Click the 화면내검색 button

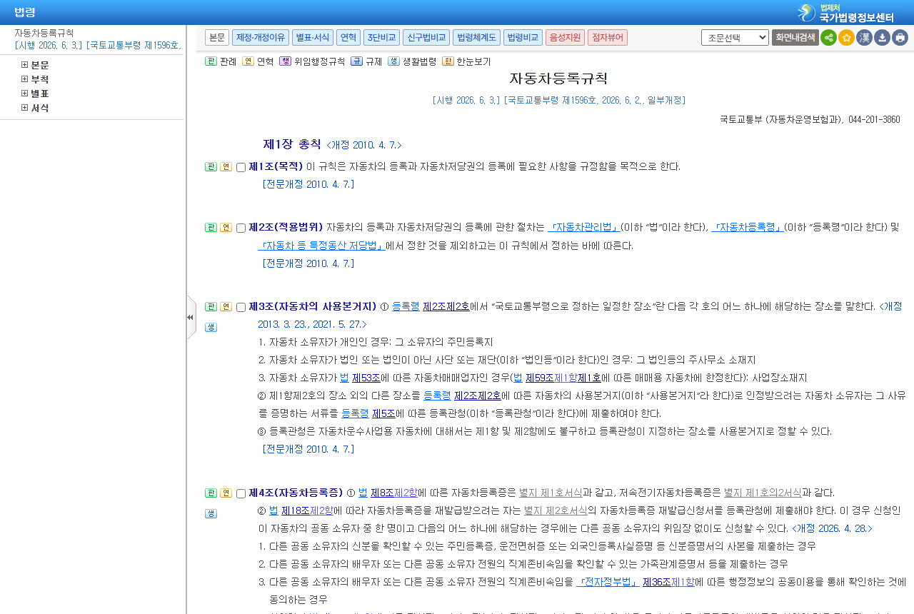pyautogui.click(x=795, y=37)
